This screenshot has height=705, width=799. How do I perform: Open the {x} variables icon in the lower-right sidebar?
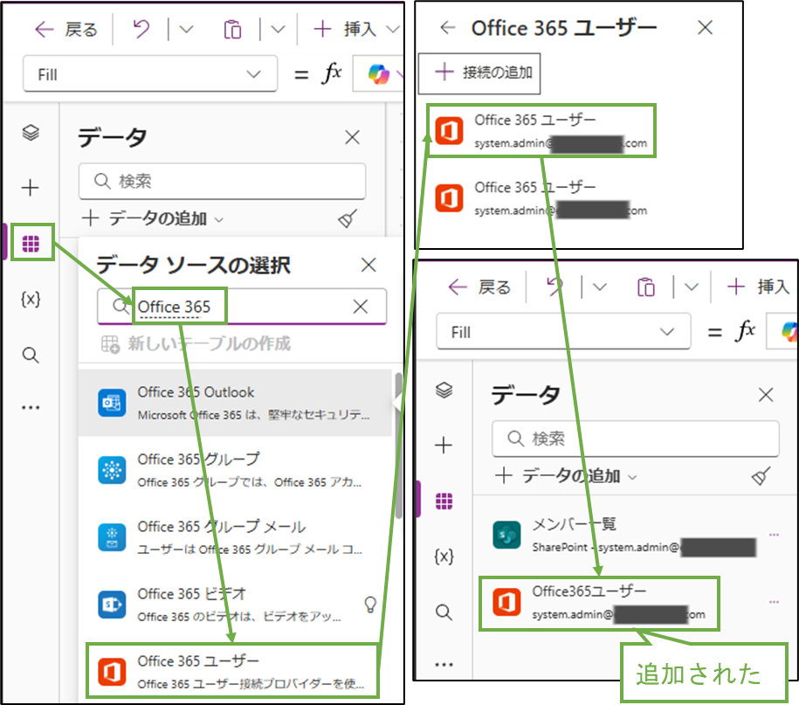point(444,556)
